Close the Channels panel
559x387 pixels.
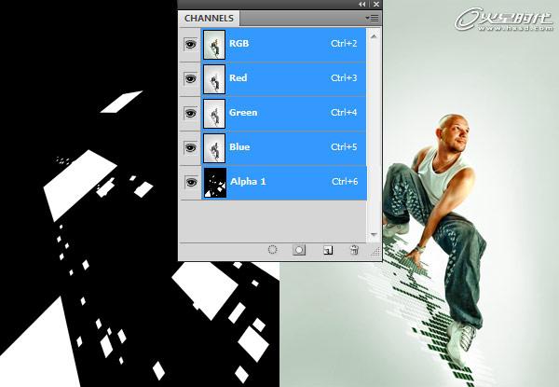point(376,5)
